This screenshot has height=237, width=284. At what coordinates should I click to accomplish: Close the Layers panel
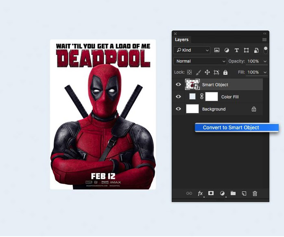[x=175, y=34]
